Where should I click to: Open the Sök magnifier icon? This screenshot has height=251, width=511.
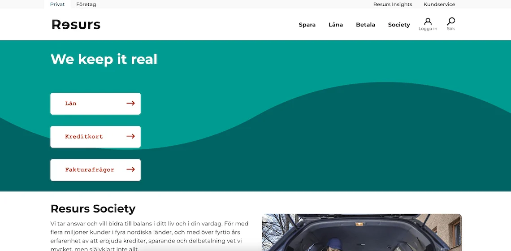(450, 22)
